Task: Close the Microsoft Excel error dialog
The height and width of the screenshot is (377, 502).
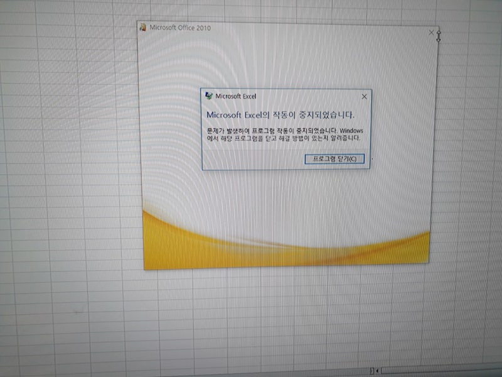Action: tap(364, 97)
